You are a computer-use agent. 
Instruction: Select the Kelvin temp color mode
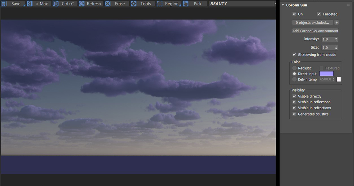(x=295, y=79)
